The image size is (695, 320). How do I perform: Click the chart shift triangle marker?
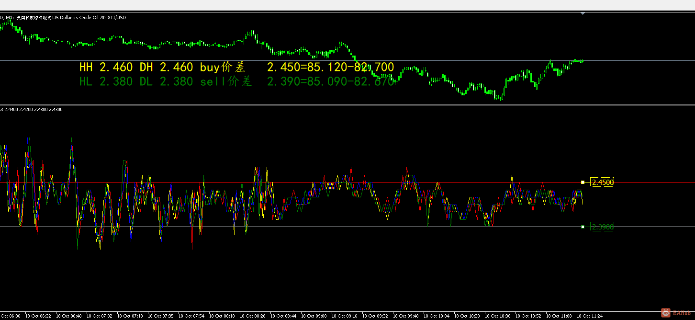(x=583, y=14)
